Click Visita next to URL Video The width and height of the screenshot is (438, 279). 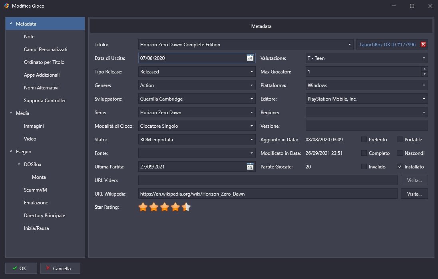[414, 180]
